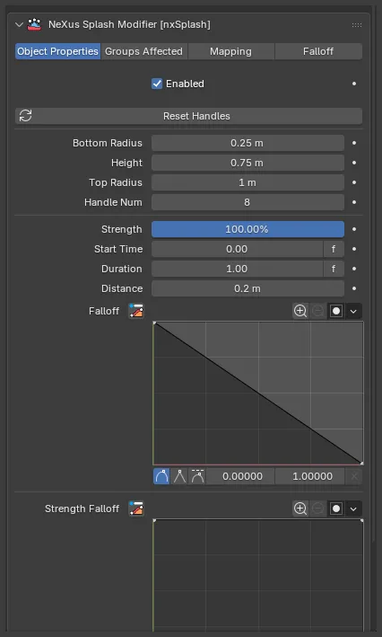Toggle Start Time frame unit button
This screenshot has width=382, height=637.
(334, 249)
